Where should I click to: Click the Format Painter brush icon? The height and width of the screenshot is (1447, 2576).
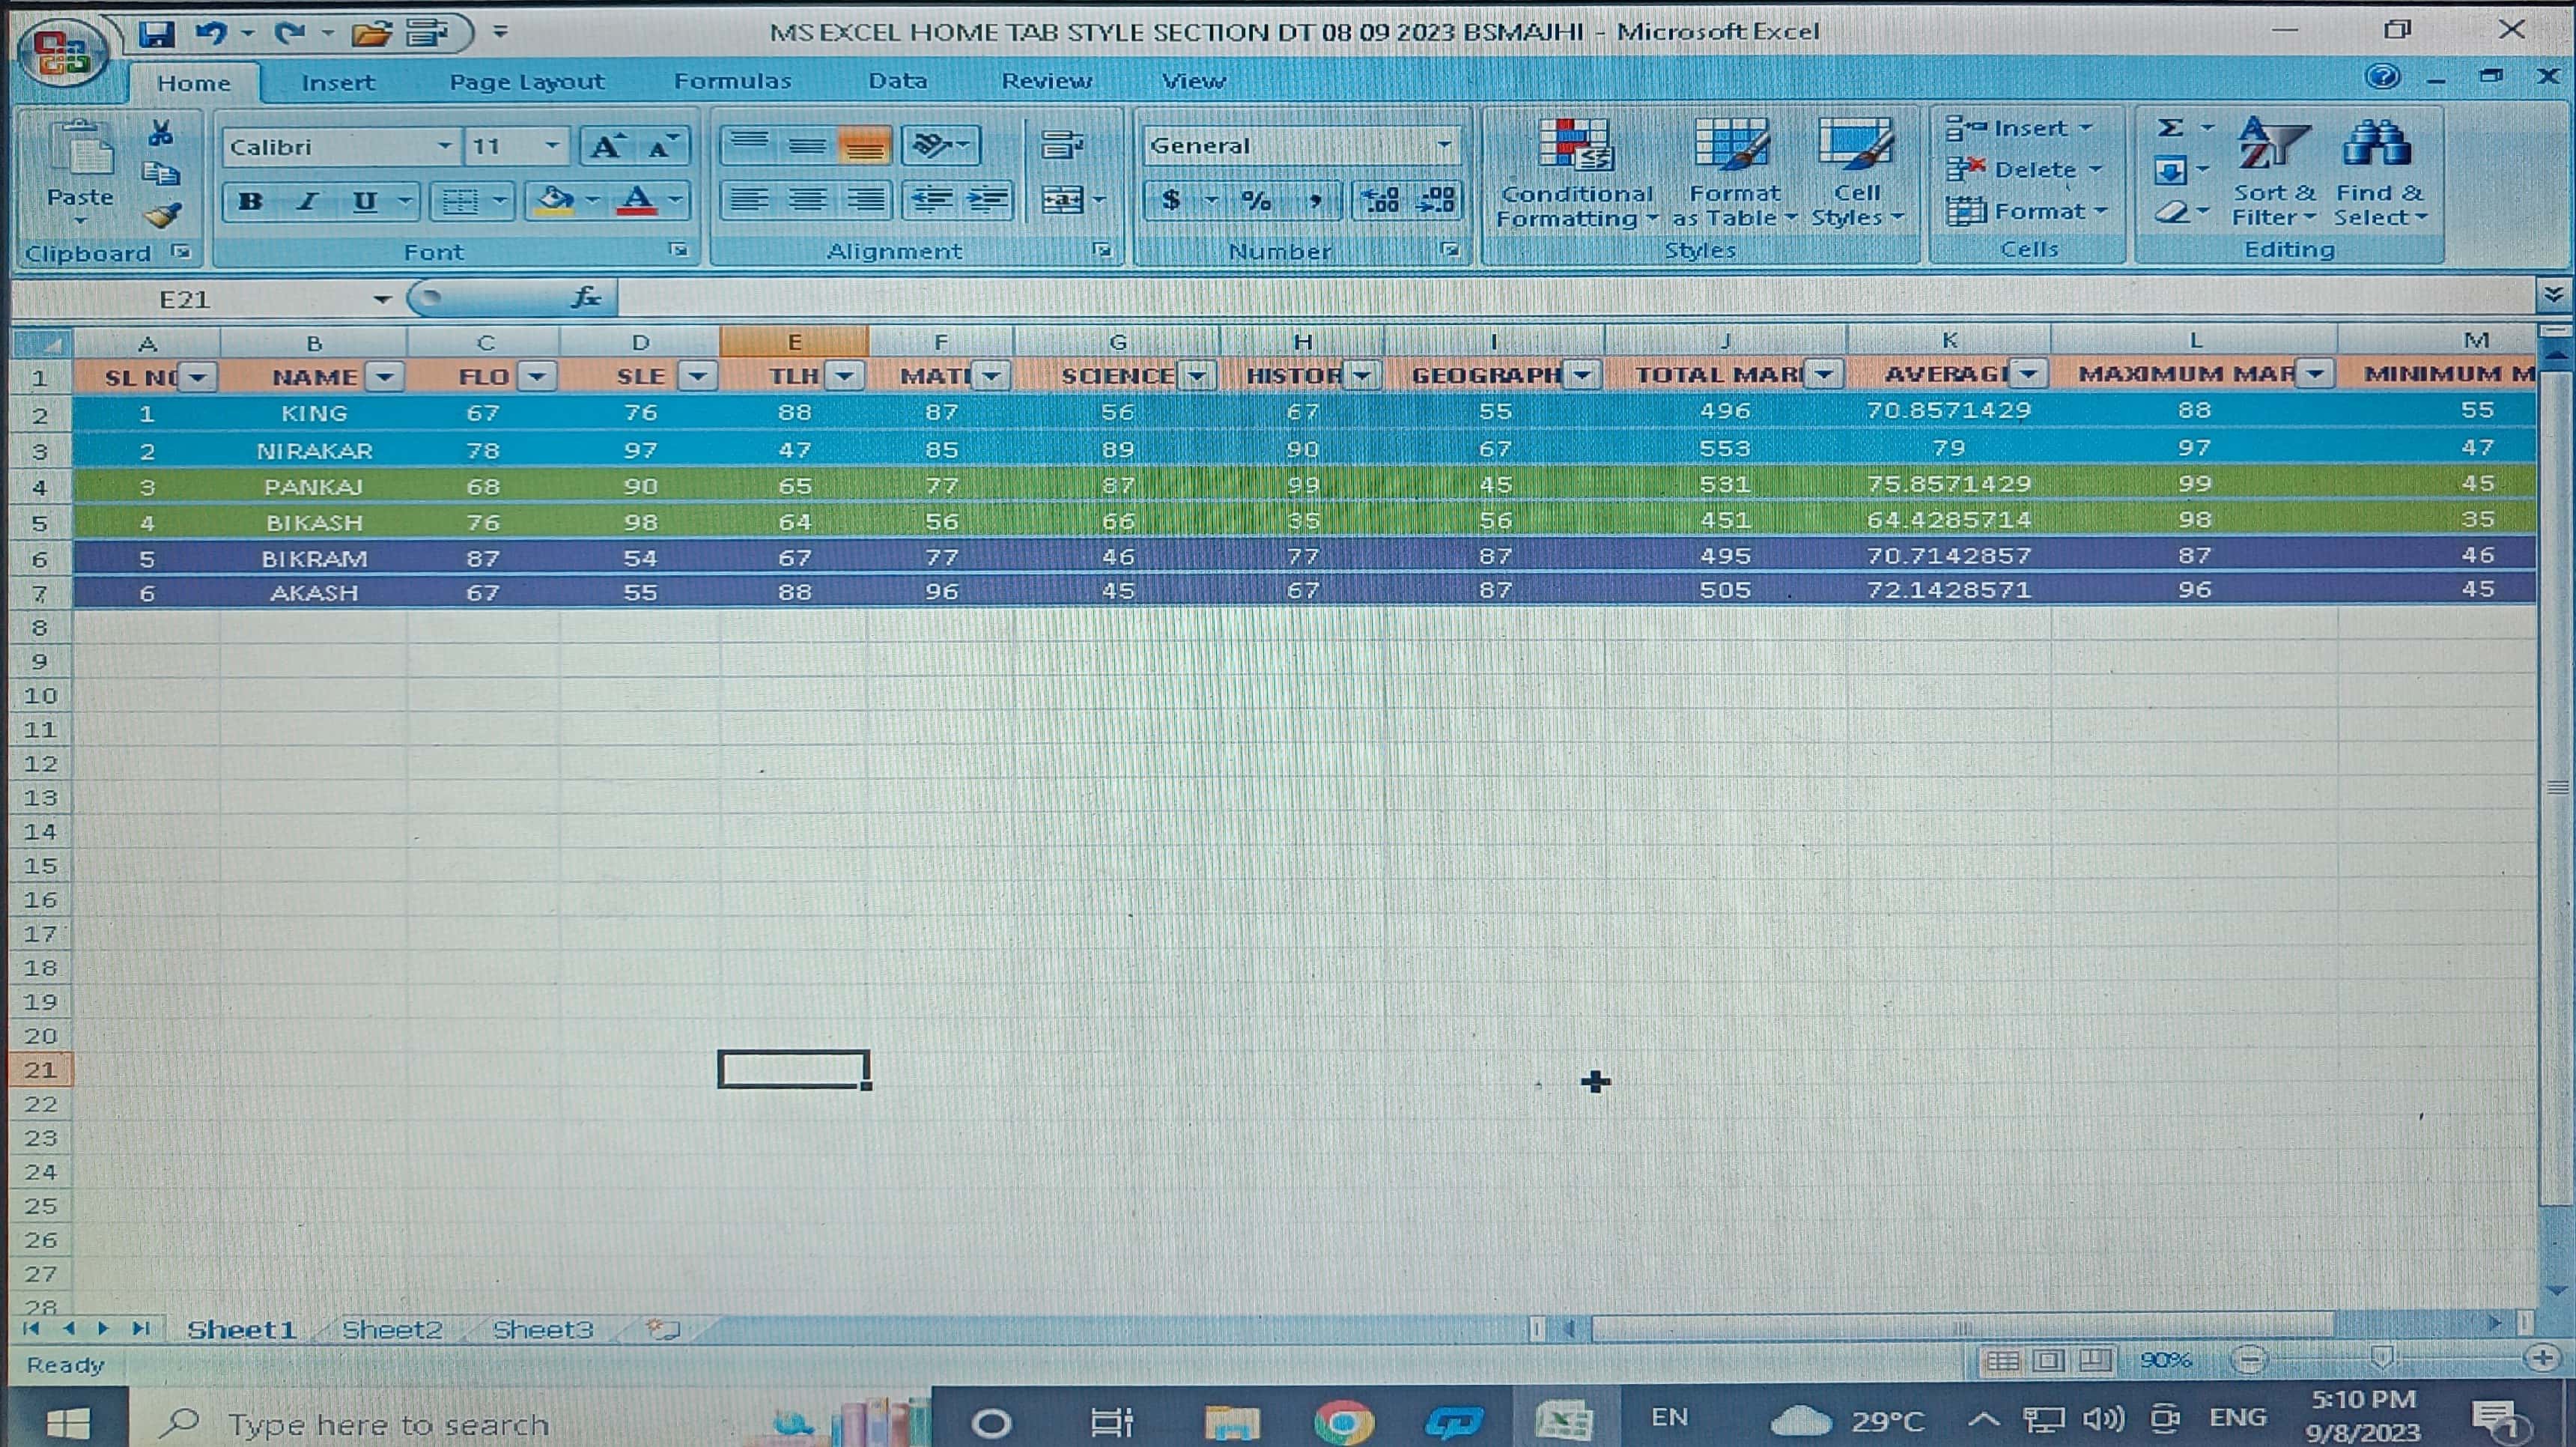[x=161, y=215]
